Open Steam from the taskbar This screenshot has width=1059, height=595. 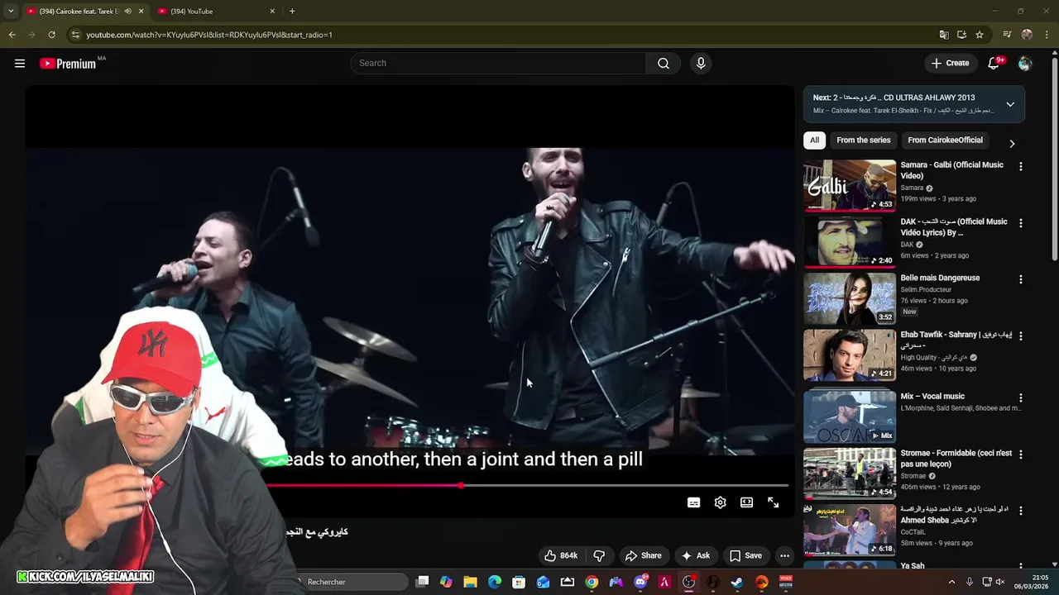point(737,582)
